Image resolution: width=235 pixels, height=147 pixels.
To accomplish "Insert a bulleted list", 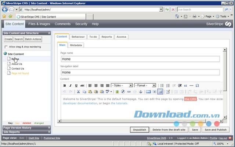I will [x=162, y=86].
